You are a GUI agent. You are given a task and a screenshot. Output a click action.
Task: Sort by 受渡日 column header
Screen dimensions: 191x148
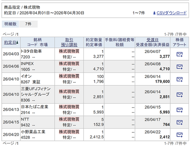click(152, 40)
